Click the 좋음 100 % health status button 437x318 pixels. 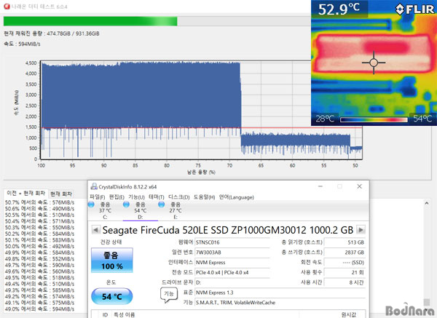(112, 261)
